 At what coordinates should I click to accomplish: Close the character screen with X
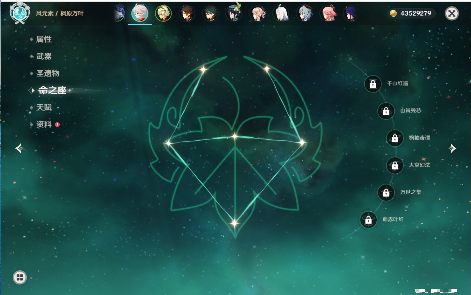tap(452, 13)
